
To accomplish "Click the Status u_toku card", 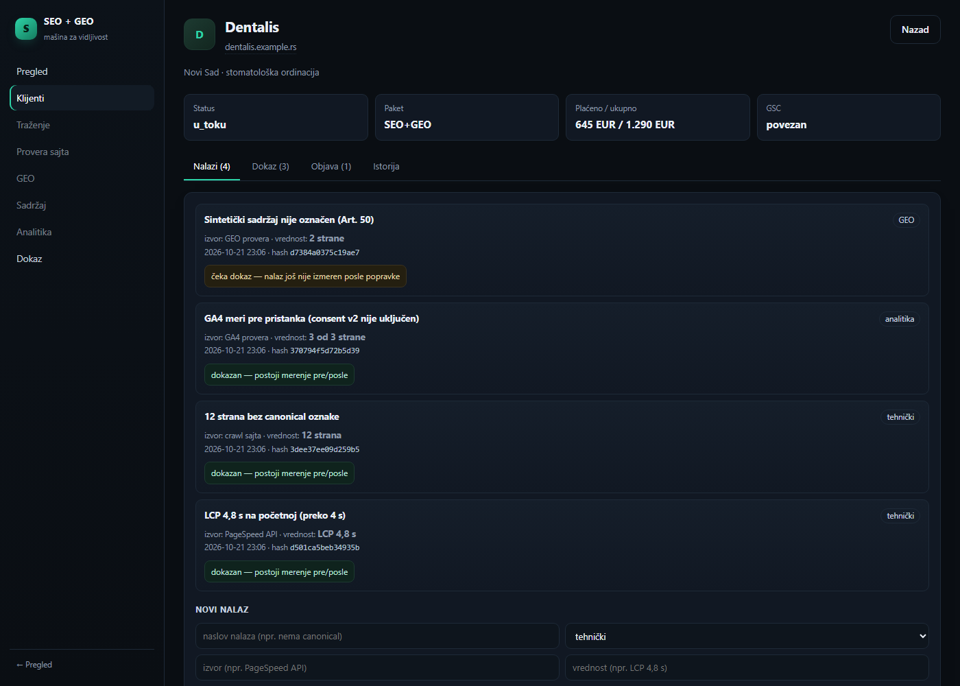I will click(276, 117).
